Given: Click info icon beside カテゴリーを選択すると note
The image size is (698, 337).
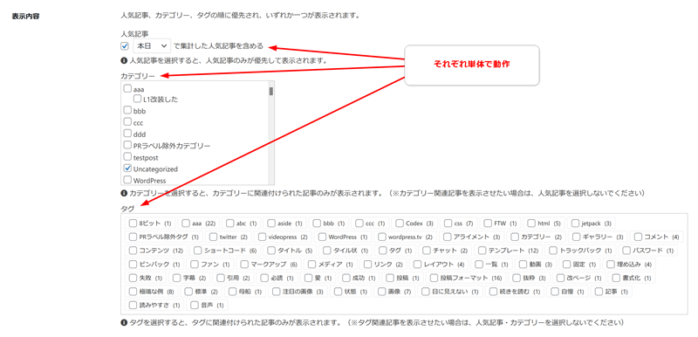Looking at the screenshot, I should click(124, 194).
